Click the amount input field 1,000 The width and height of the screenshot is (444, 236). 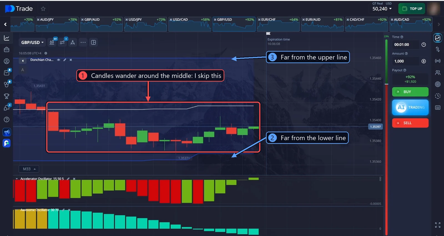pos(405,61)
